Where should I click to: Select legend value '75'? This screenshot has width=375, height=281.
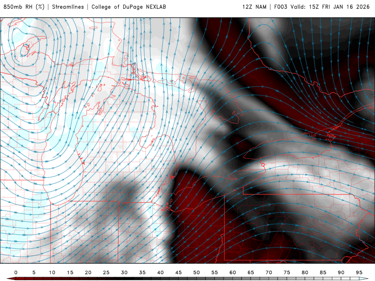tap(287, 273)
